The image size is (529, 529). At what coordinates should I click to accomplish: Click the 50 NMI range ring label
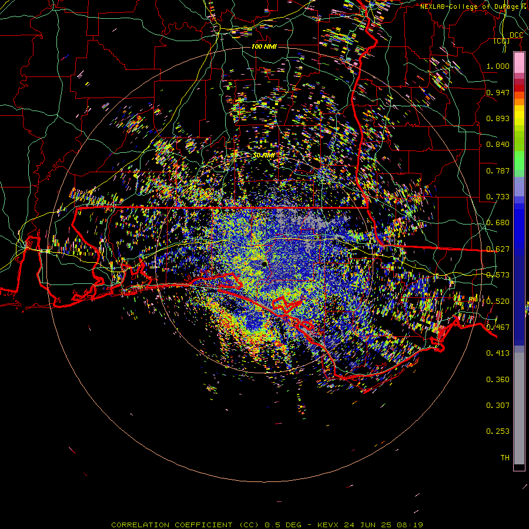click(263, 156)
